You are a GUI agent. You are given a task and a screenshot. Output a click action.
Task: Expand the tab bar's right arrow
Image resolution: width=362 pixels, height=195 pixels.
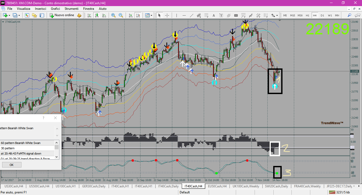click(359, 186)
